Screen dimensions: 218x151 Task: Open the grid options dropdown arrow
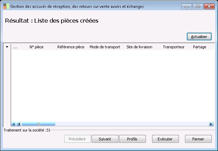coord(7,47)
